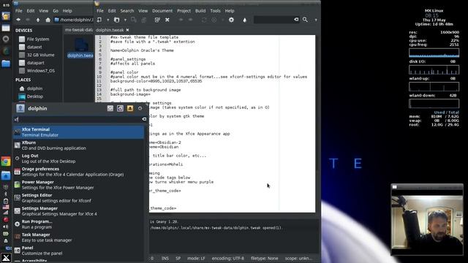Open the new-file template dropdown arrow in Geany

pyautogui.click(x=107, y=20)
